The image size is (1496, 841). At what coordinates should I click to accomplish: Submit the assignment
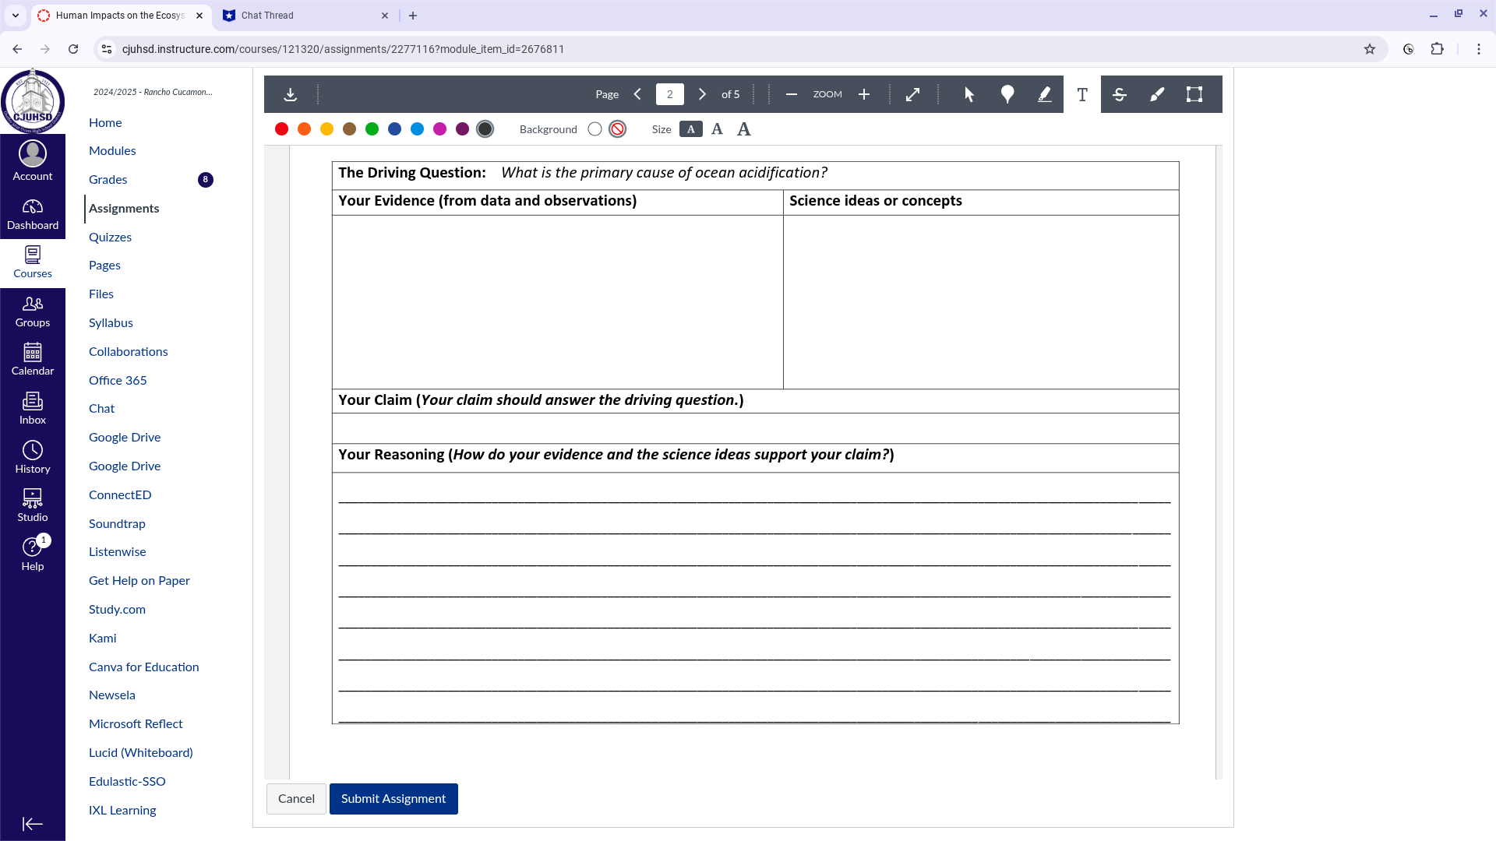pyautogui.click(x=393, y=798)
